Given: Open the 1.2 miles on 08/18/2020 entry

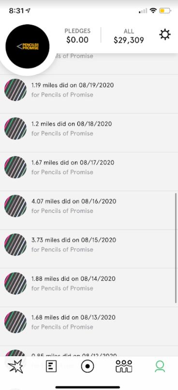Looking at the screenshot, I should tap(89, 133).
